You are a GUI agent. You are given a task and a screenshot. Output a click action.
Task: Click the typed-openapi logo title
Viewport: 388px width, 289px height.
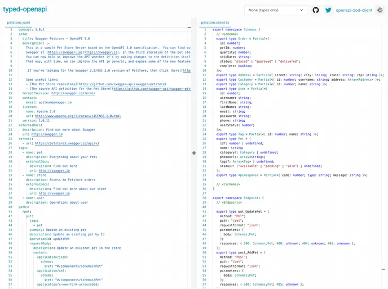point(25,9)
